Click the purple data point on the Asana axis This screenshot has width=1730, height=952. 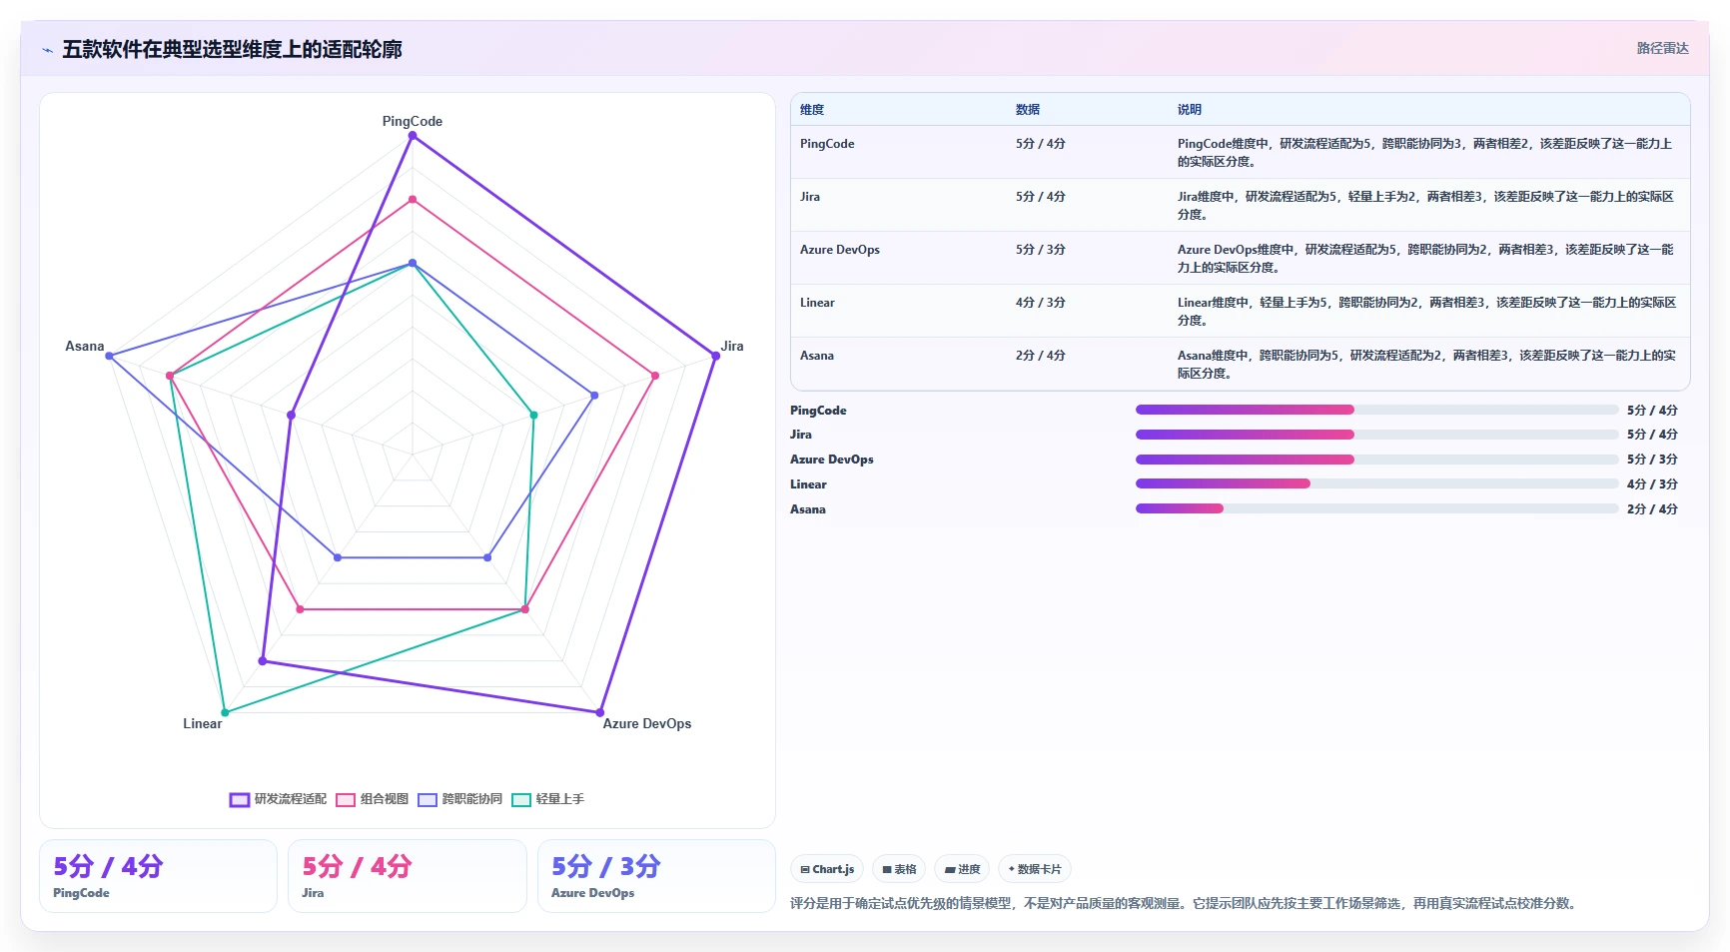click(292, 415)
